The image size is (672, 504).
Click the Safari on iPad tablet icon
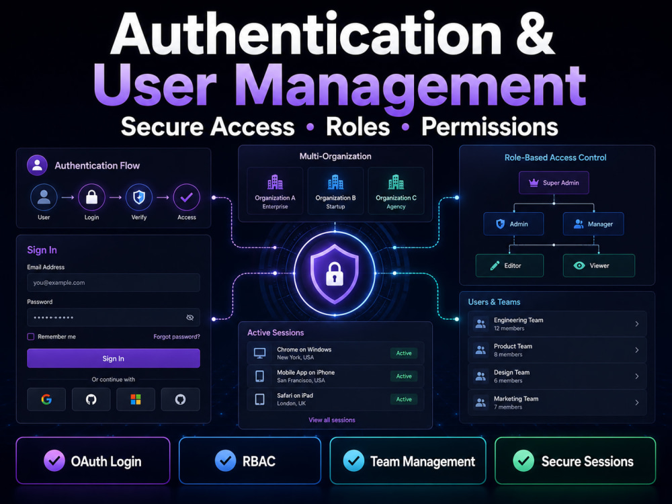pos(259,399)
